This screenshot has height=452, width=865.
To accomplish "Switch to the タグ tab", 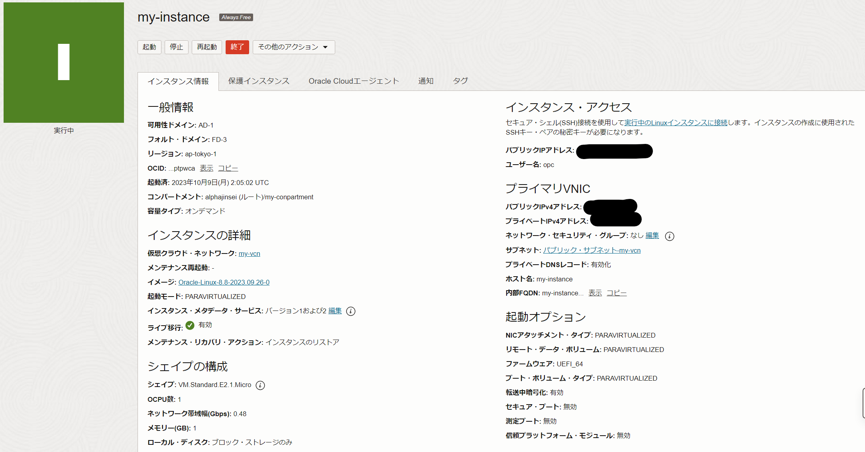I will 460,81.
